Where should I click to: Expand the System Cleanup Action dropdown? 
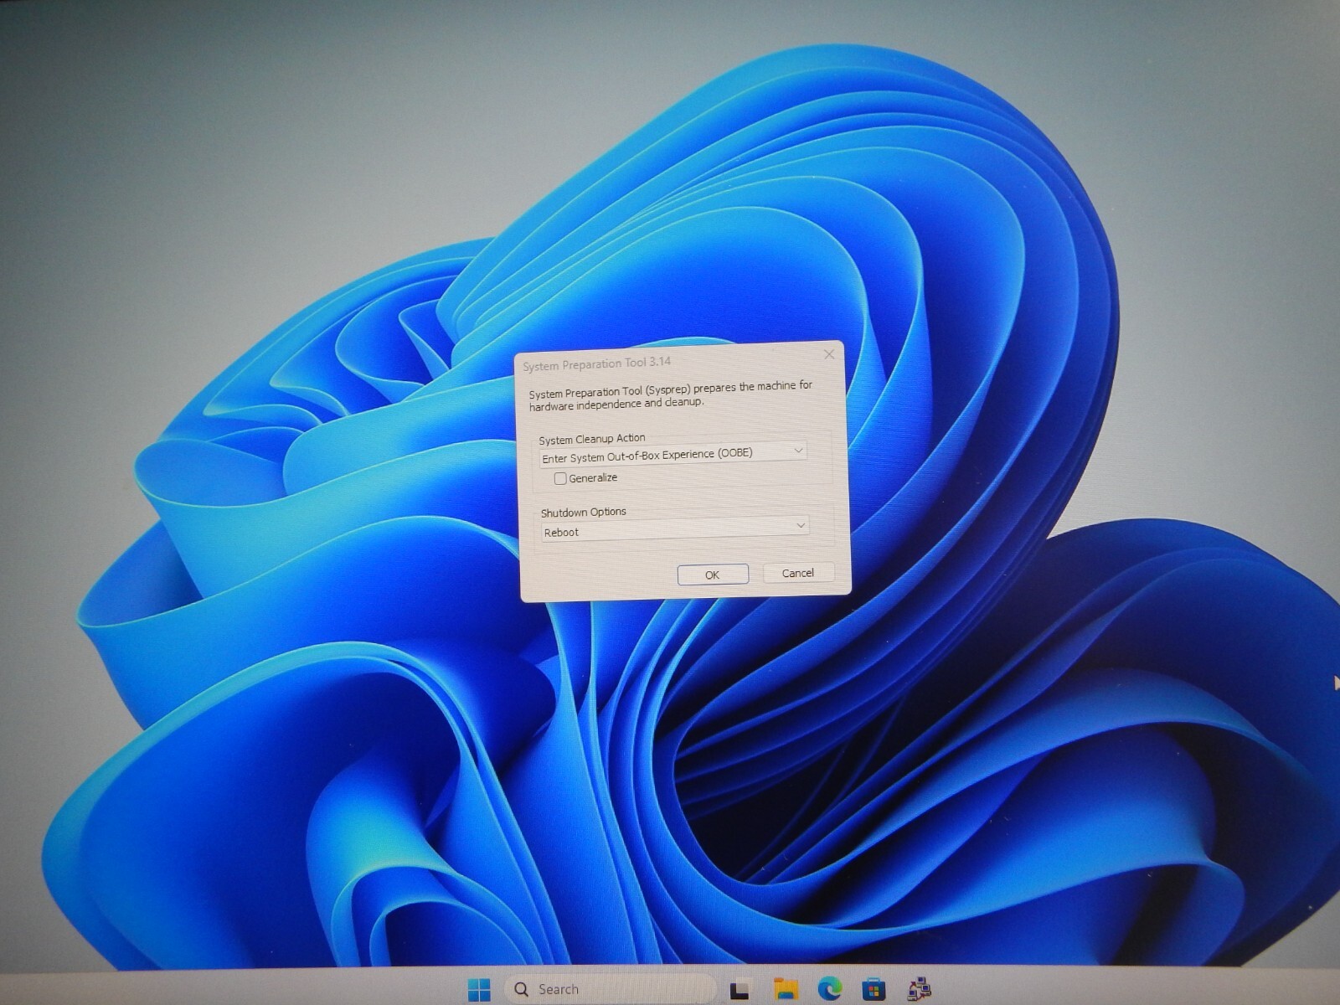[673, 454]
